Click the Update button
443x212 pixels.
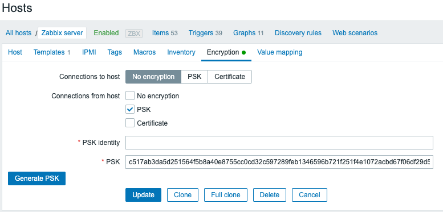point(143,195)
